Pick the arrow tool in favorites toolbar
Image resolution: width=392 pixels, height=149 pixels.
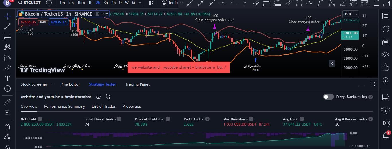click(201, 3)
